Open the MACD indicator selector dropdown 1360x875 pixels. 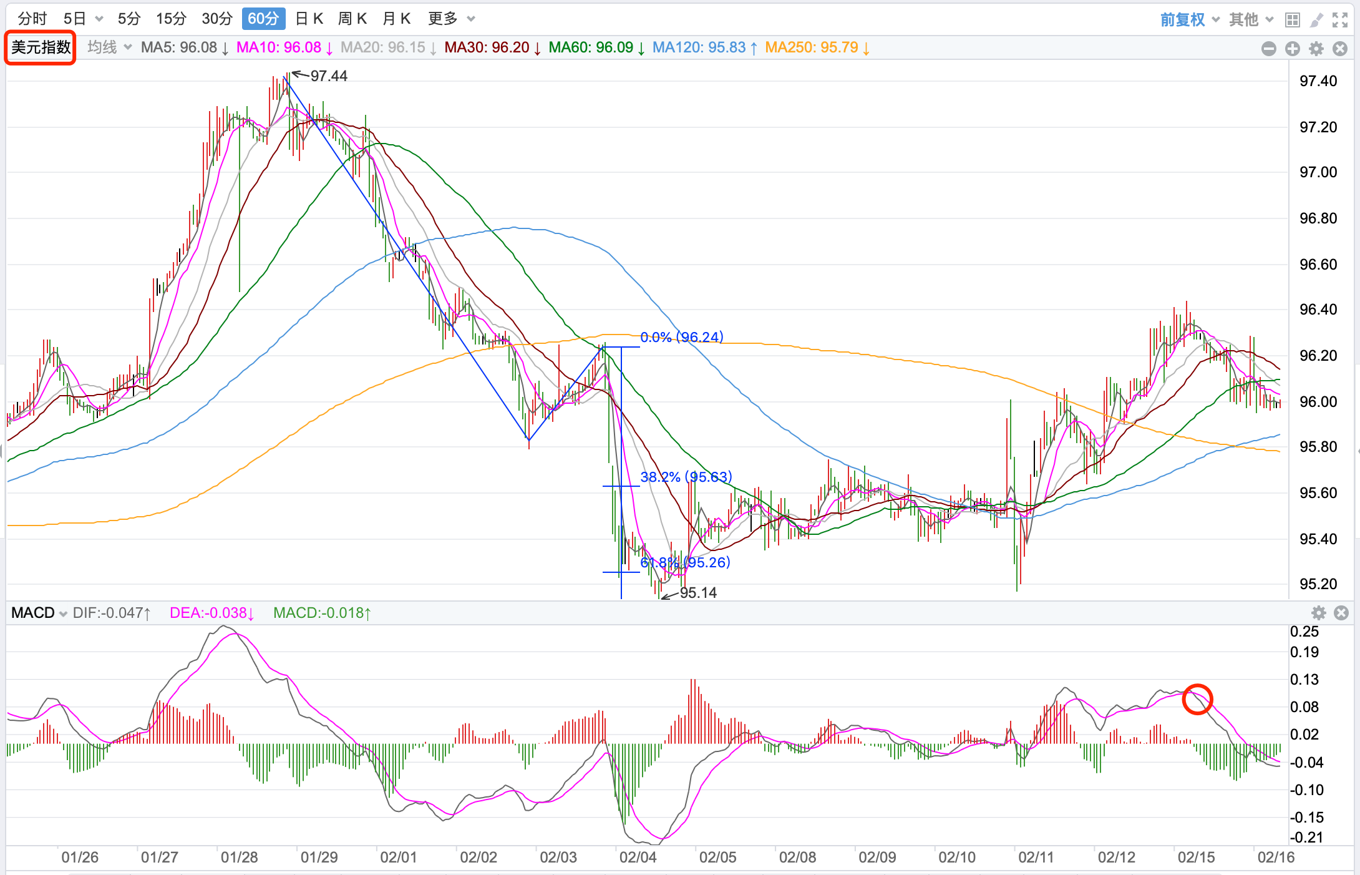[39, 613]
